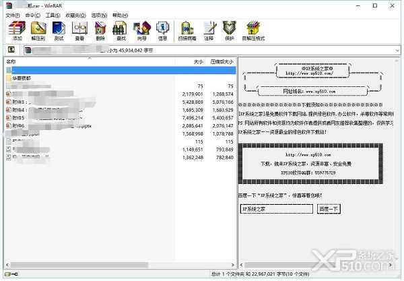Click the 扫描病毒 (Virus Scan) icon

point(187,28)
